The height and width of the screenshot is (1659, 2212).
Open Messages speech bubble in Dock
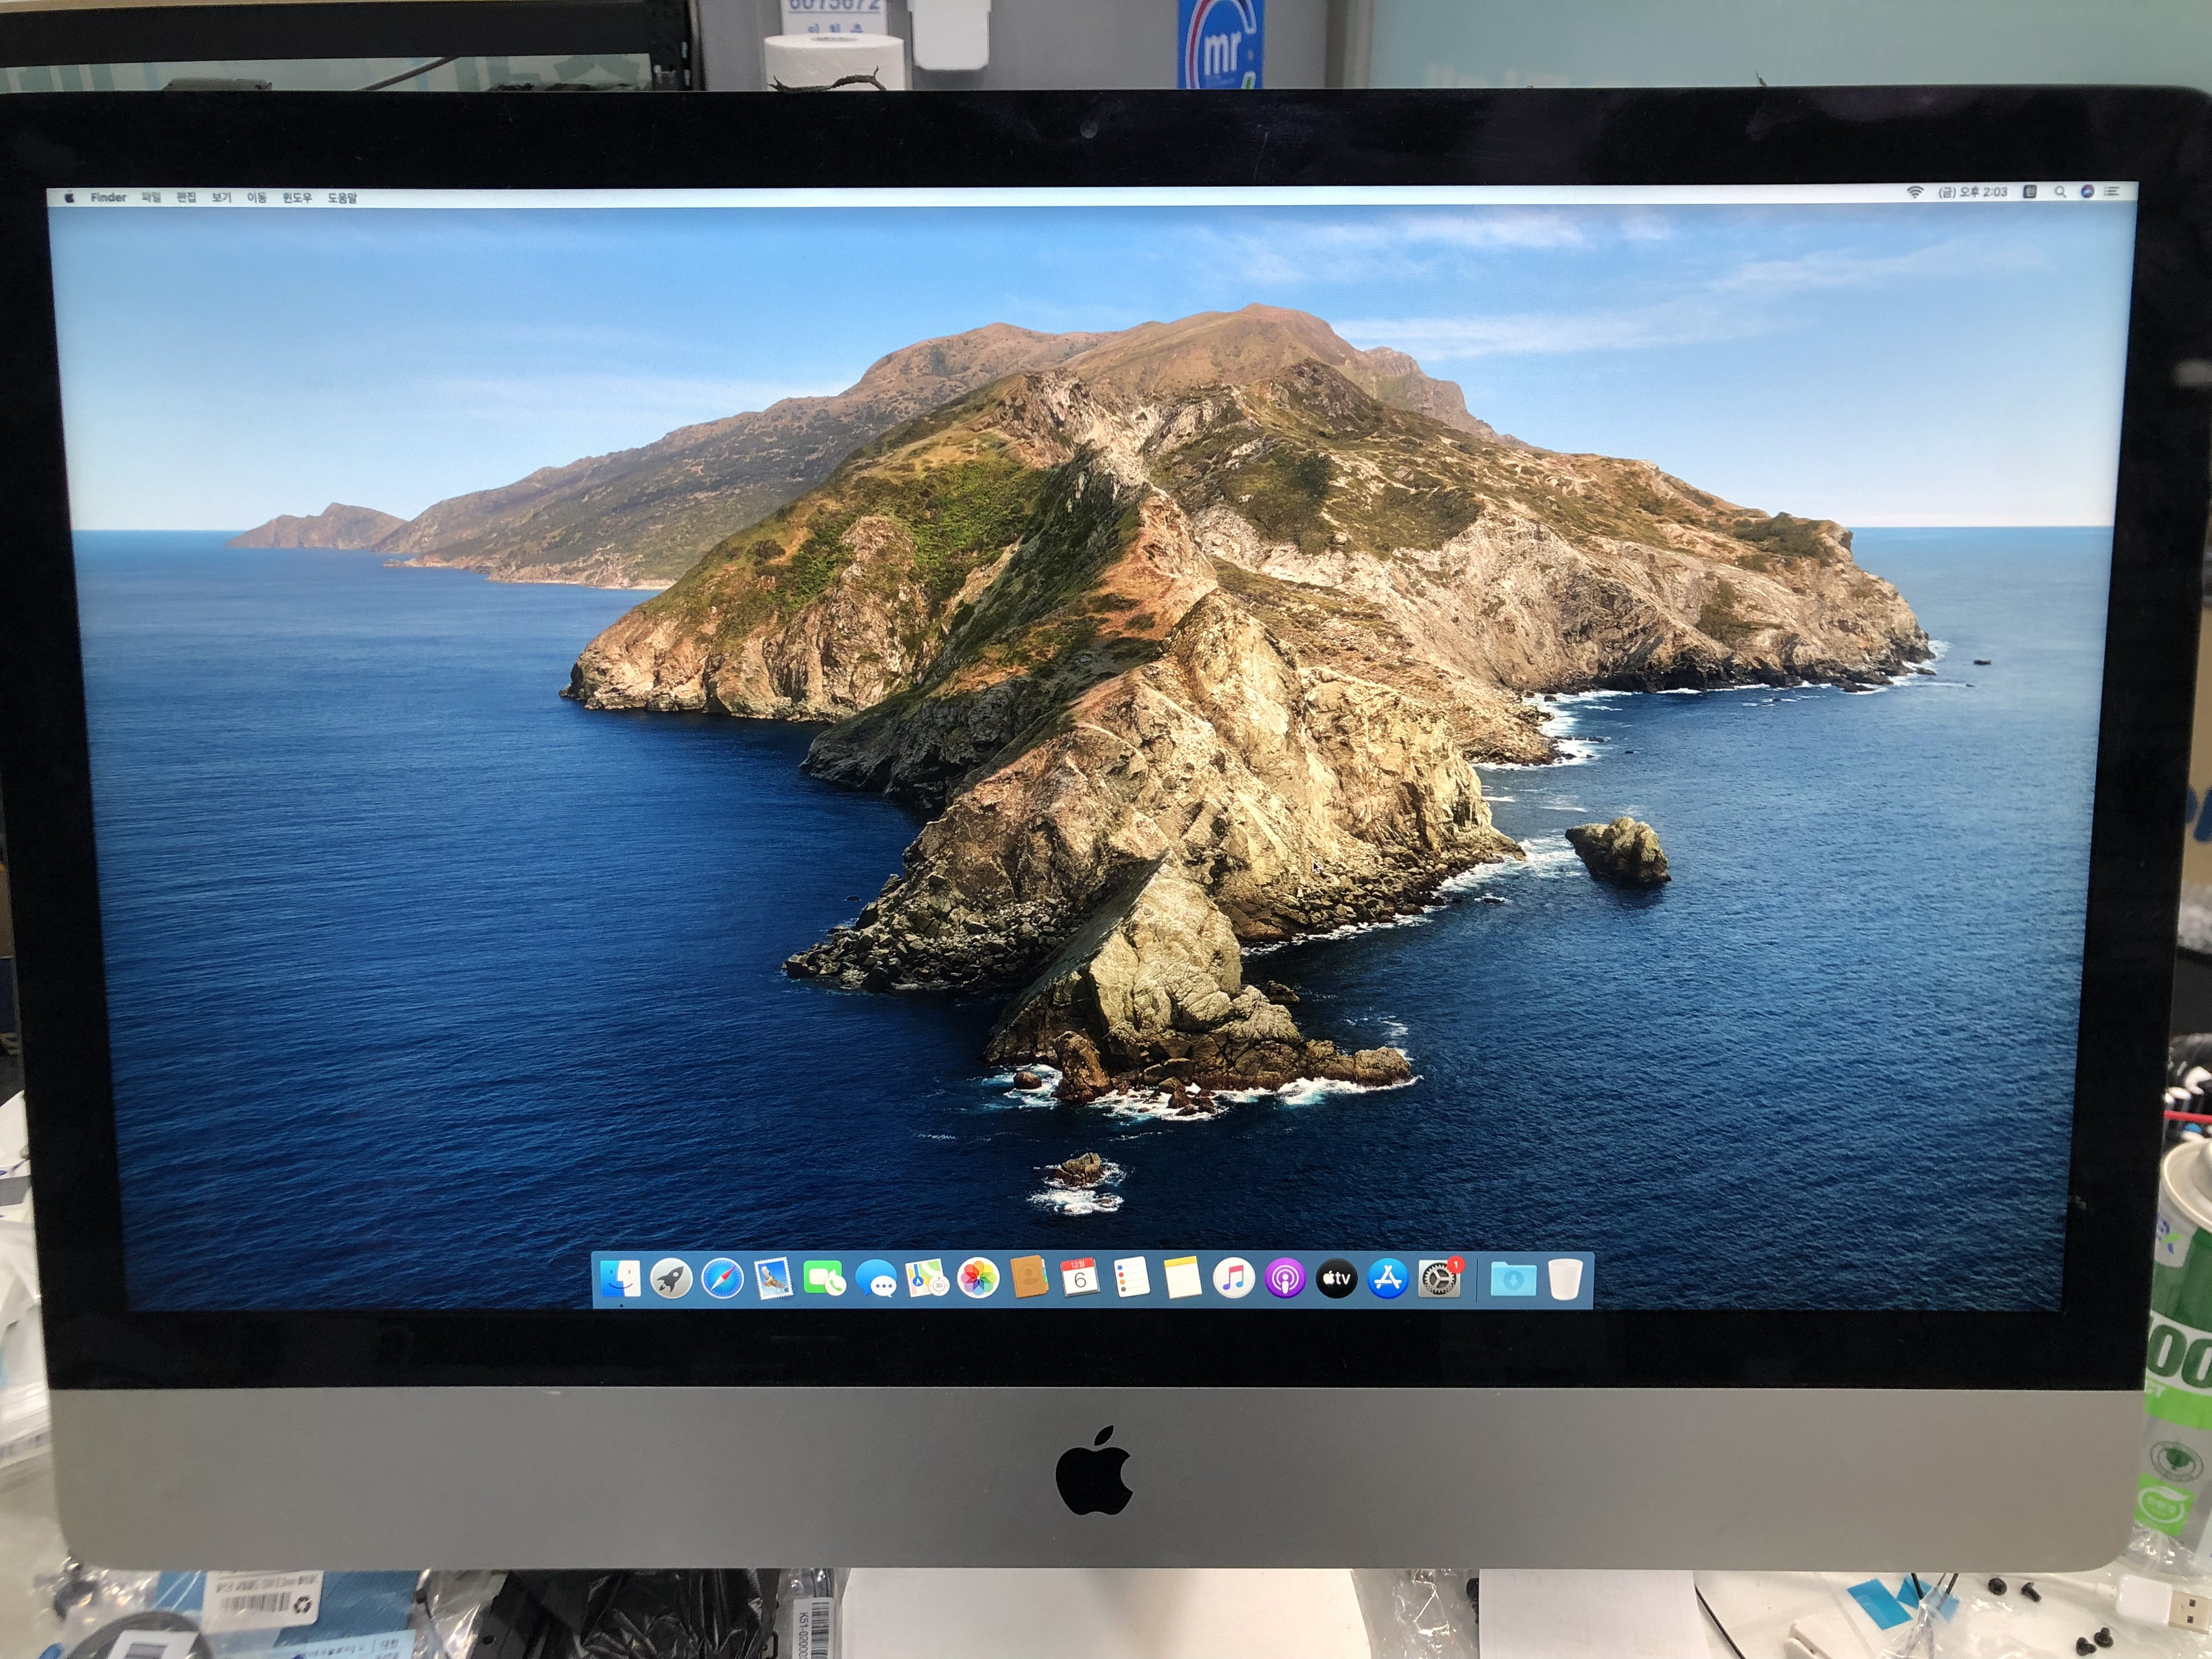coord(876,1279)
